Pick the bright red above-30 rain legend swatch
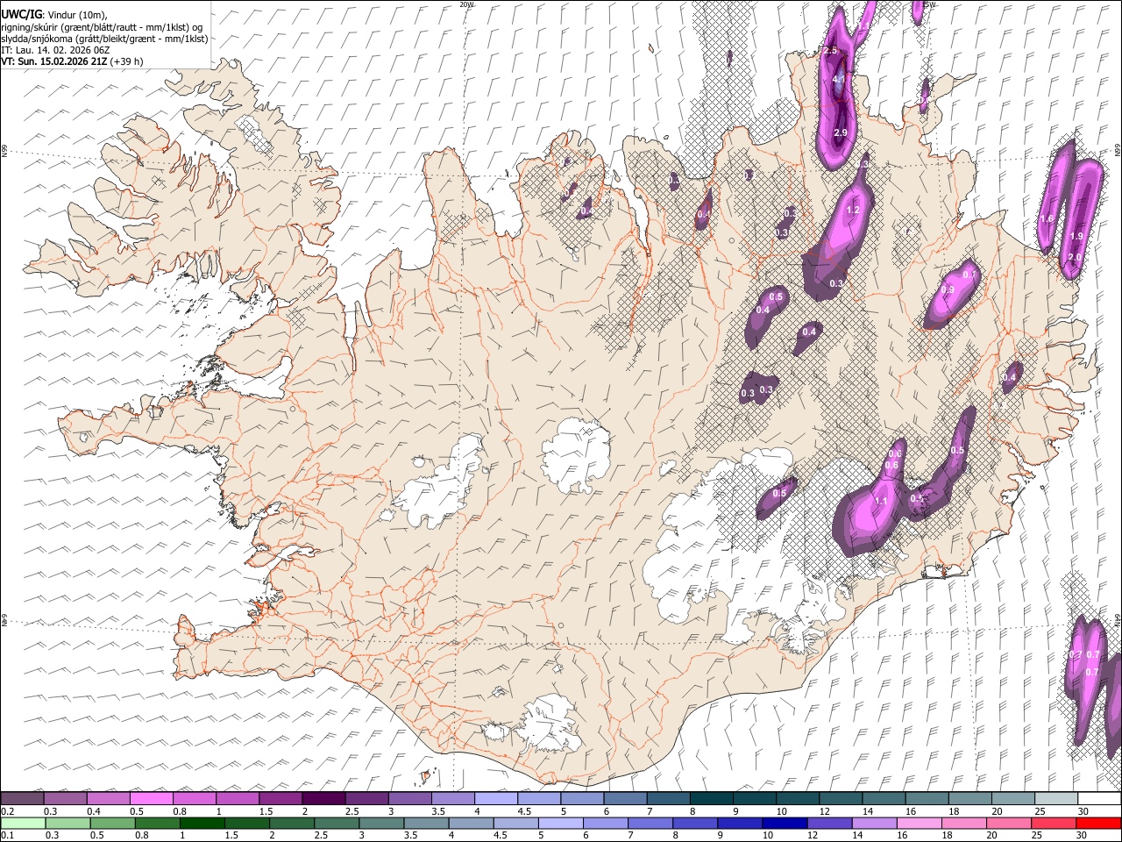Image resolution: width=1122 pixels, height=842 pixels. click(1097, 823)
